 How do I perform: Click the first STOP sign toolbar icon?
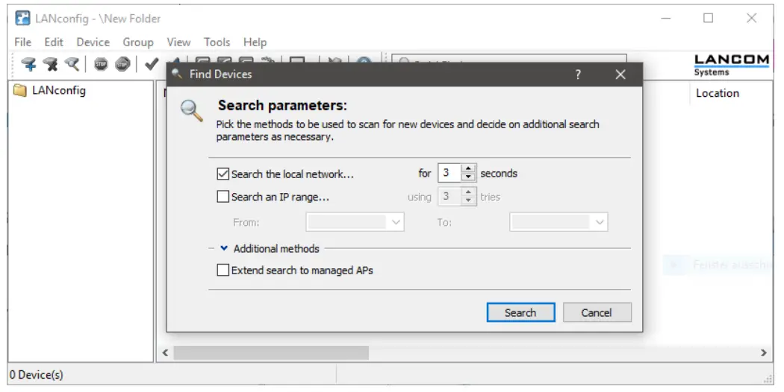click(101, 64)
